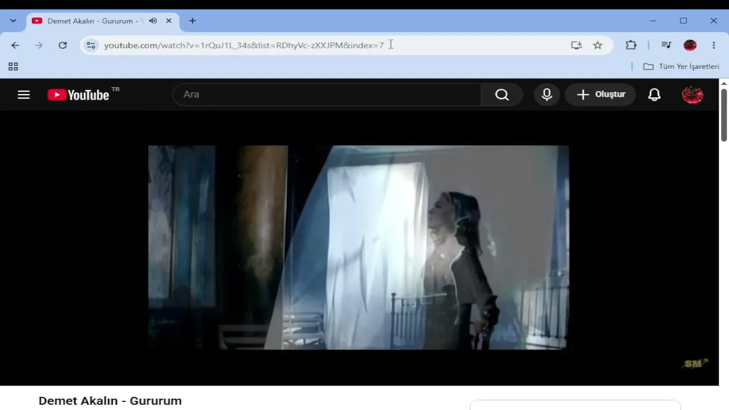The image size is (729, 410).
Task: Open the Oluştur create button
Action: pos(600,95)
